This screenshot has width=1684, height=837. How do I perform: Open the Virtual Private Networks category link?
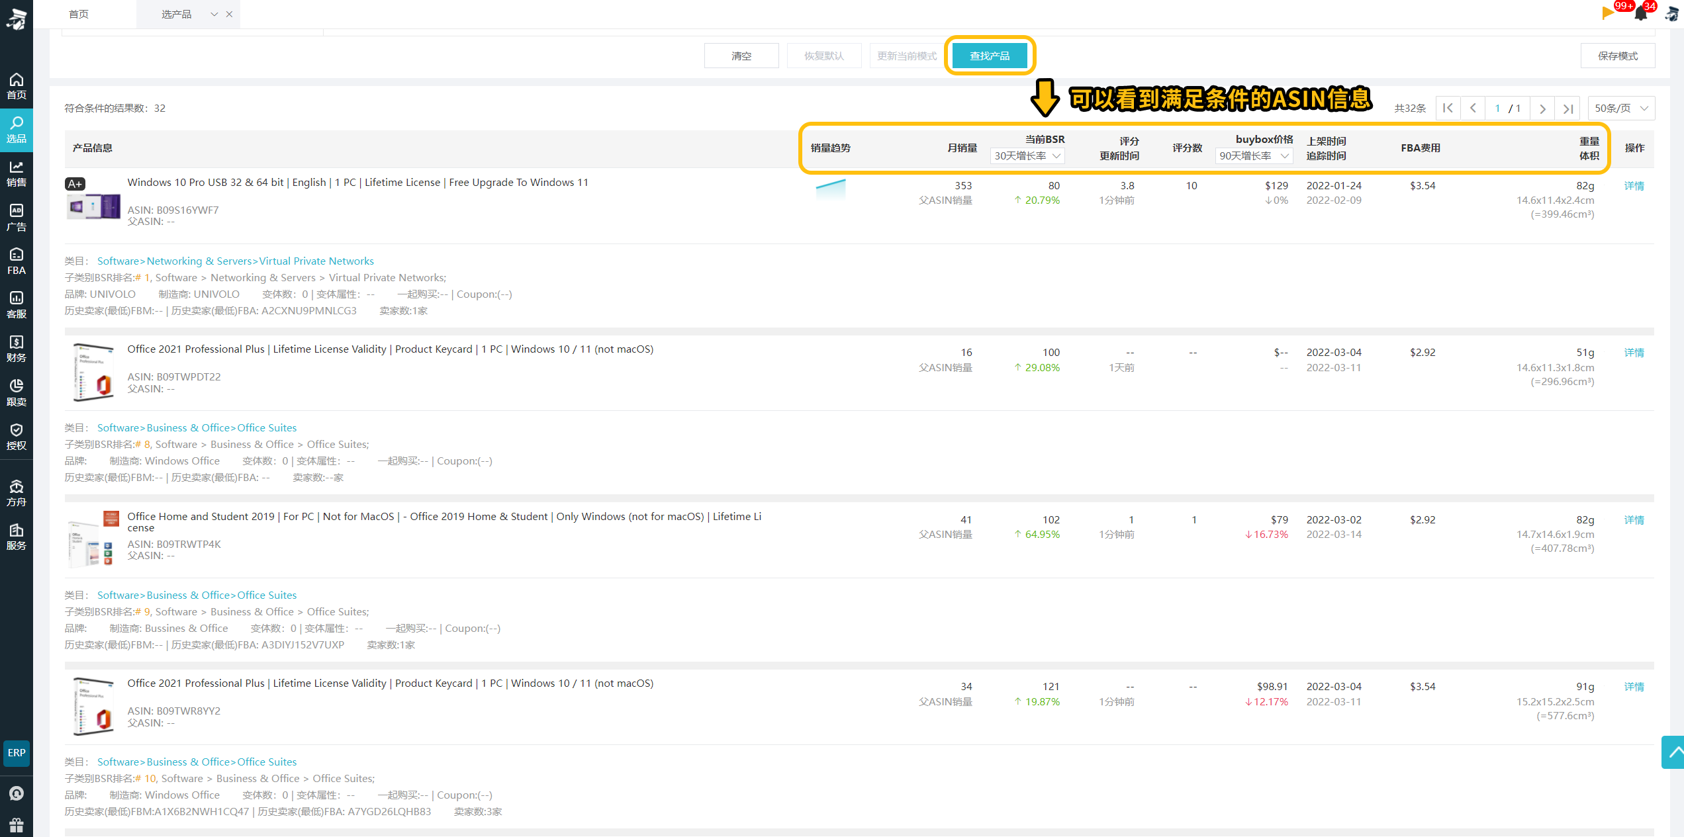point(316,261)
